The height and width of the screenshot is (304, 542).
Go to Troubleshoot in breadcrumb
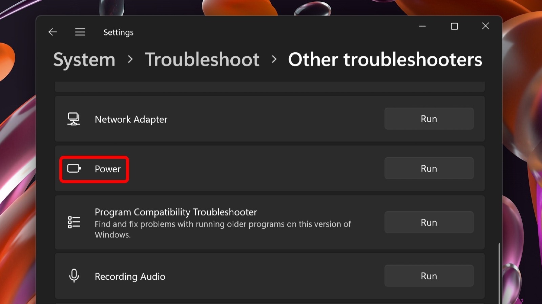tap(202, 60)
